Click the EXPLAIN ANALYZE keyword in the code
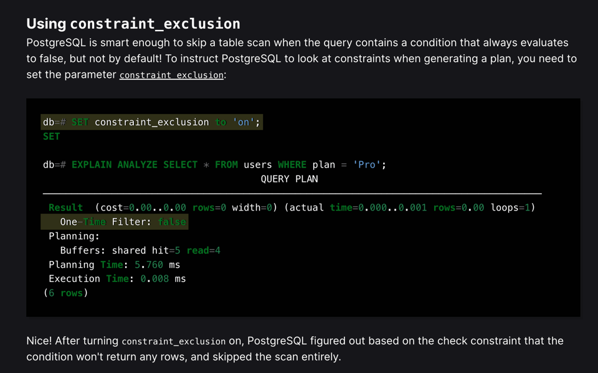The height and width of the screenshot is (373, 598). [115, 164]
